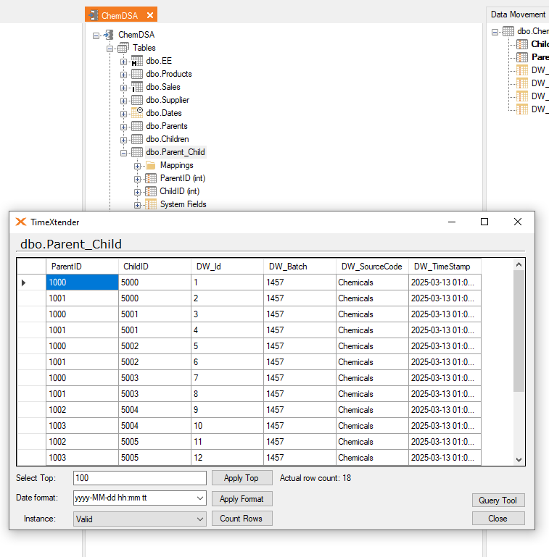This screenshot has height=557, width=549.
Task: Click the Apply Format button
Action: click(x=242, y=499)
